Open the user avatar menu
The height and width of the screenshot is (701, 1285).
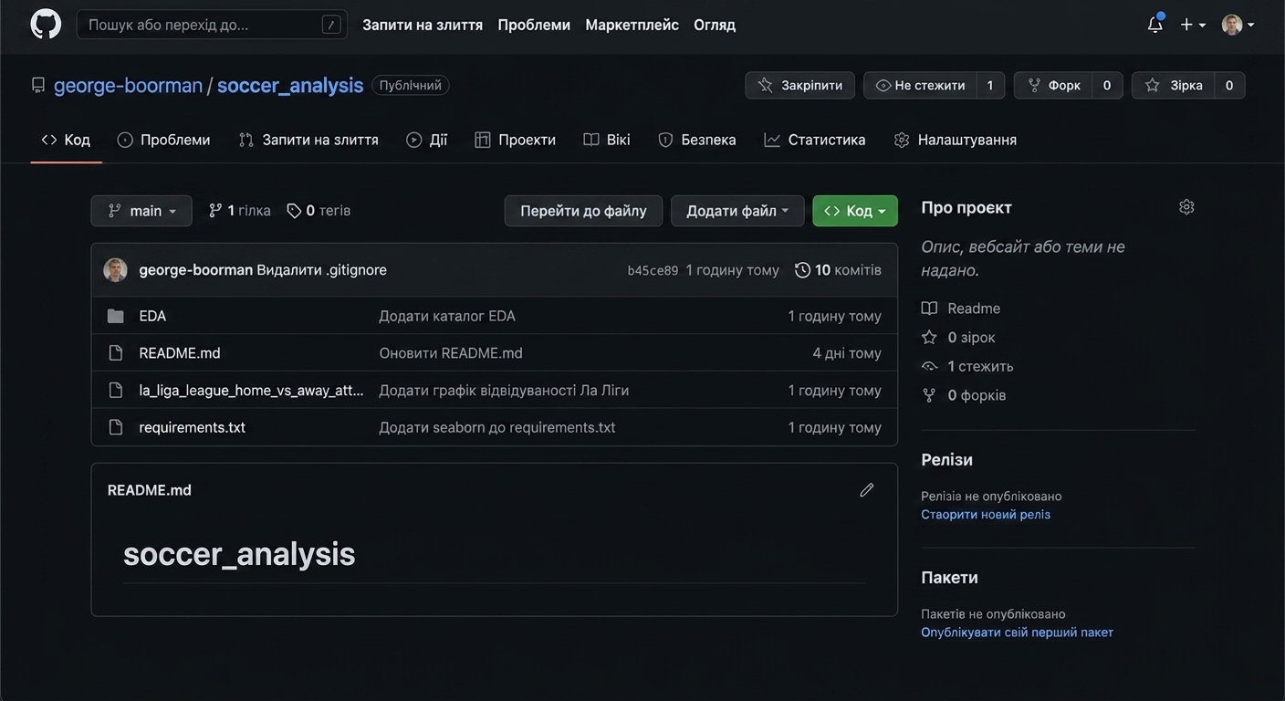coord(1238,25)
